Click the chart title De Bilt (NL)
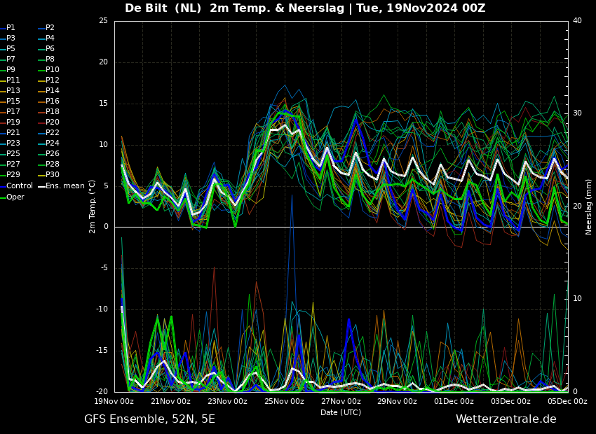596x434 pixels. 163,8
